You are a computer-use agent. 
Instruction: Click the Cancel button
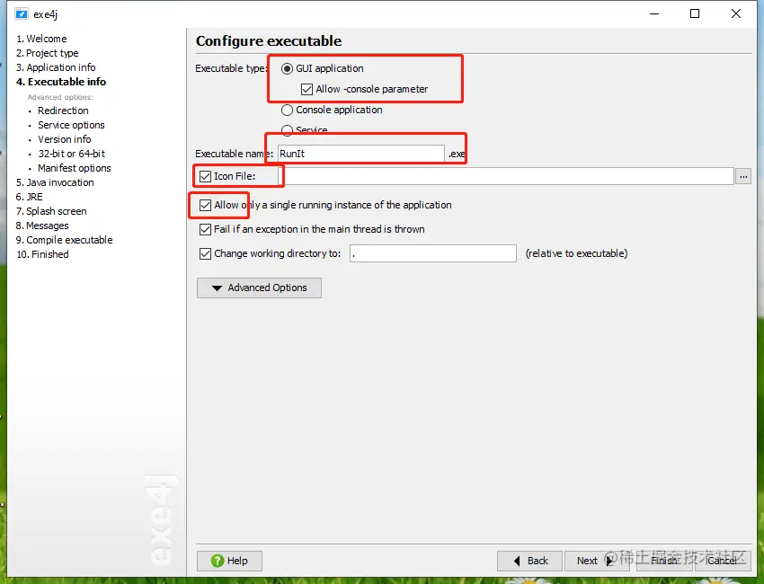pos(723,561)
